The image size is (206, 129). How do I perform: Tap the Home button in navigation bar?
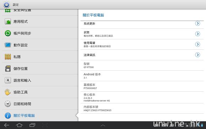coord(19,125)
